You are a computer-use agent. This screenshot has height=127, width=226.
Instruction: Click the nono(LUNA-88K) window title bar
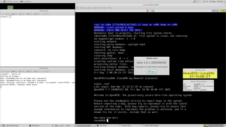tap(151, 5)
